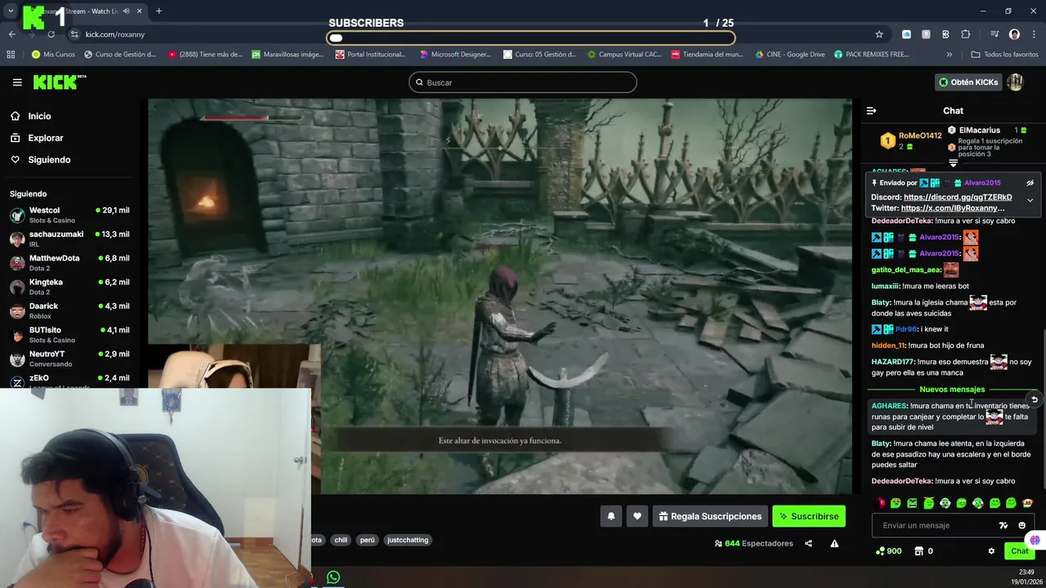Screen dimensions: 1046x588
Task: Open the Mis Cursos bookmark
Action: pyautogui.click(x=53, y=55)
